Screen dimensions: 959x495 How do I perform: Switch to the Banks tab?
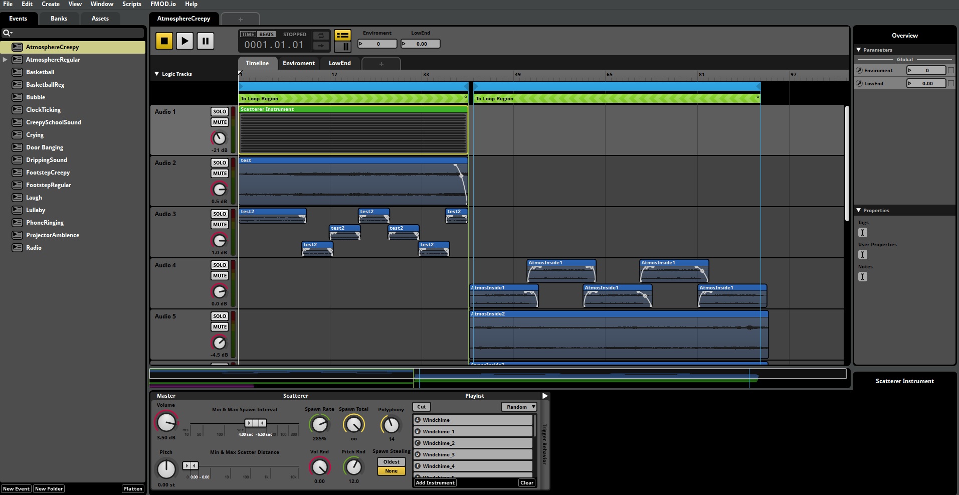pos(59,19)
